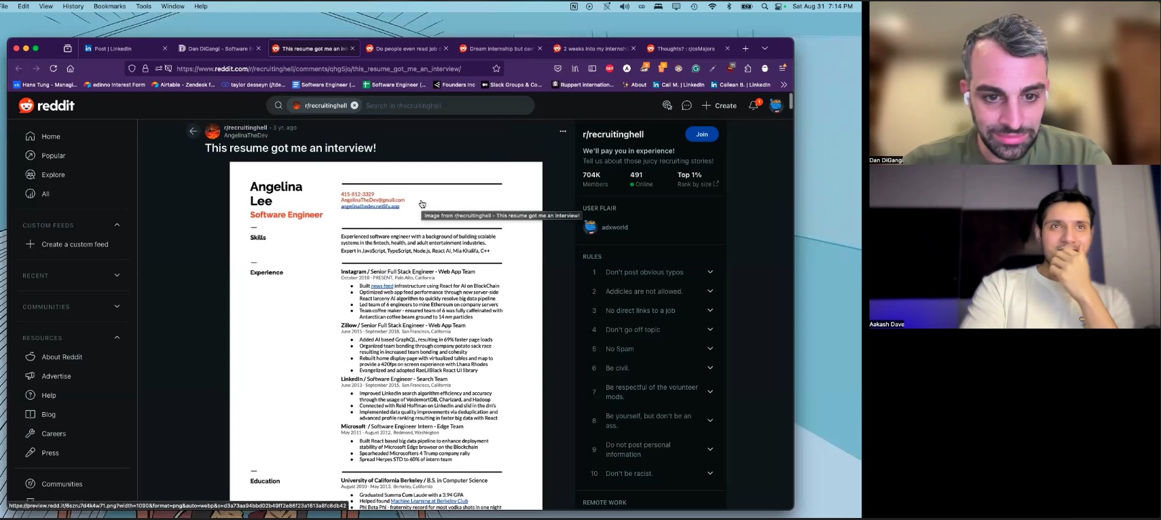Bookmark this page with the star icon
The height and width of the screenshot is (520, 1161).
tap(496, 69)
